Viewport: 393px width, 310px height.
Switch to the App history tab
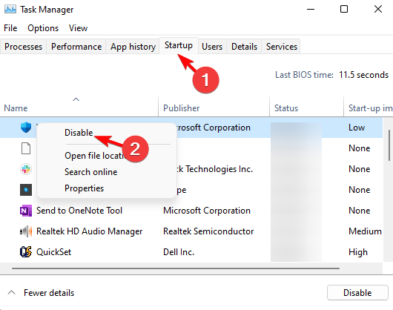point(133,47)
